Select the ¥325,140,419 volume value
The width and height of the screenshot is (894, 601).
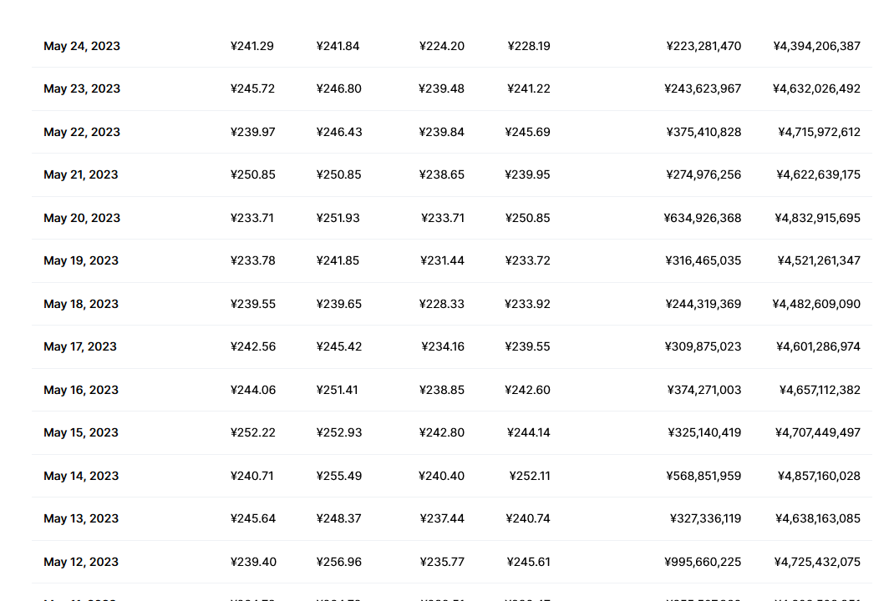point(704,432)
